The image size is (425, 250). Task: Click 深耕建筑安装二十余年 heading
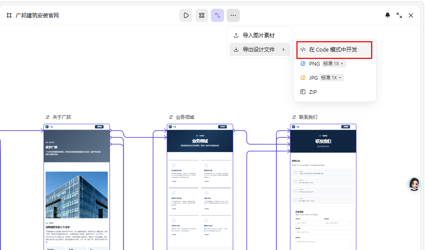(57, 227)
